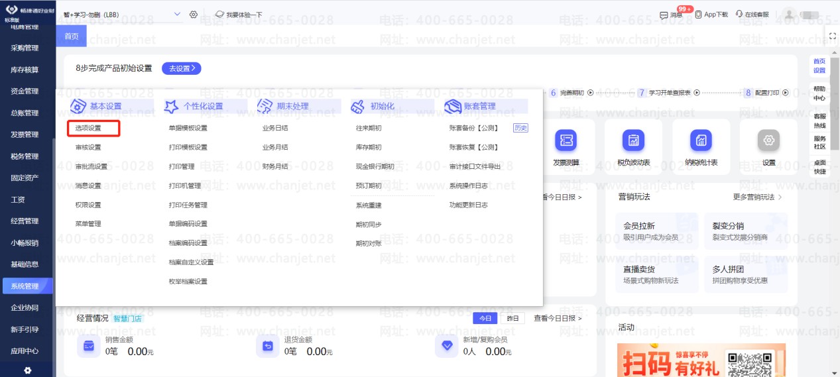Image resolution: width=840 pixels, height=377 pixels.
Task: Expand 更多营销玩法 chevron link
Action: pyautogui.click(x=757, y=197)
